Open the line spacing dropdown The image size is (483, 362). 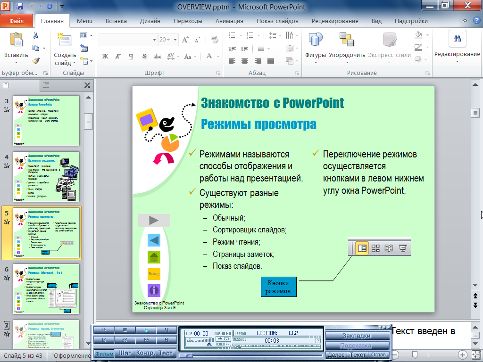[275, 35]
